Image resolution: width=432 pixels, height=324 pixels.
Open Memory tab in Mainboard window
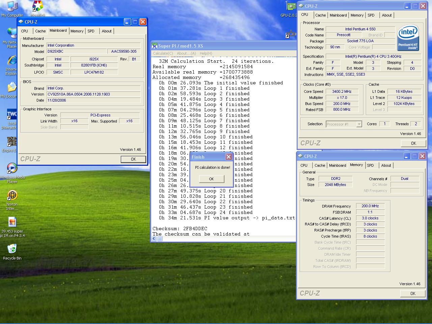point(77,31)
